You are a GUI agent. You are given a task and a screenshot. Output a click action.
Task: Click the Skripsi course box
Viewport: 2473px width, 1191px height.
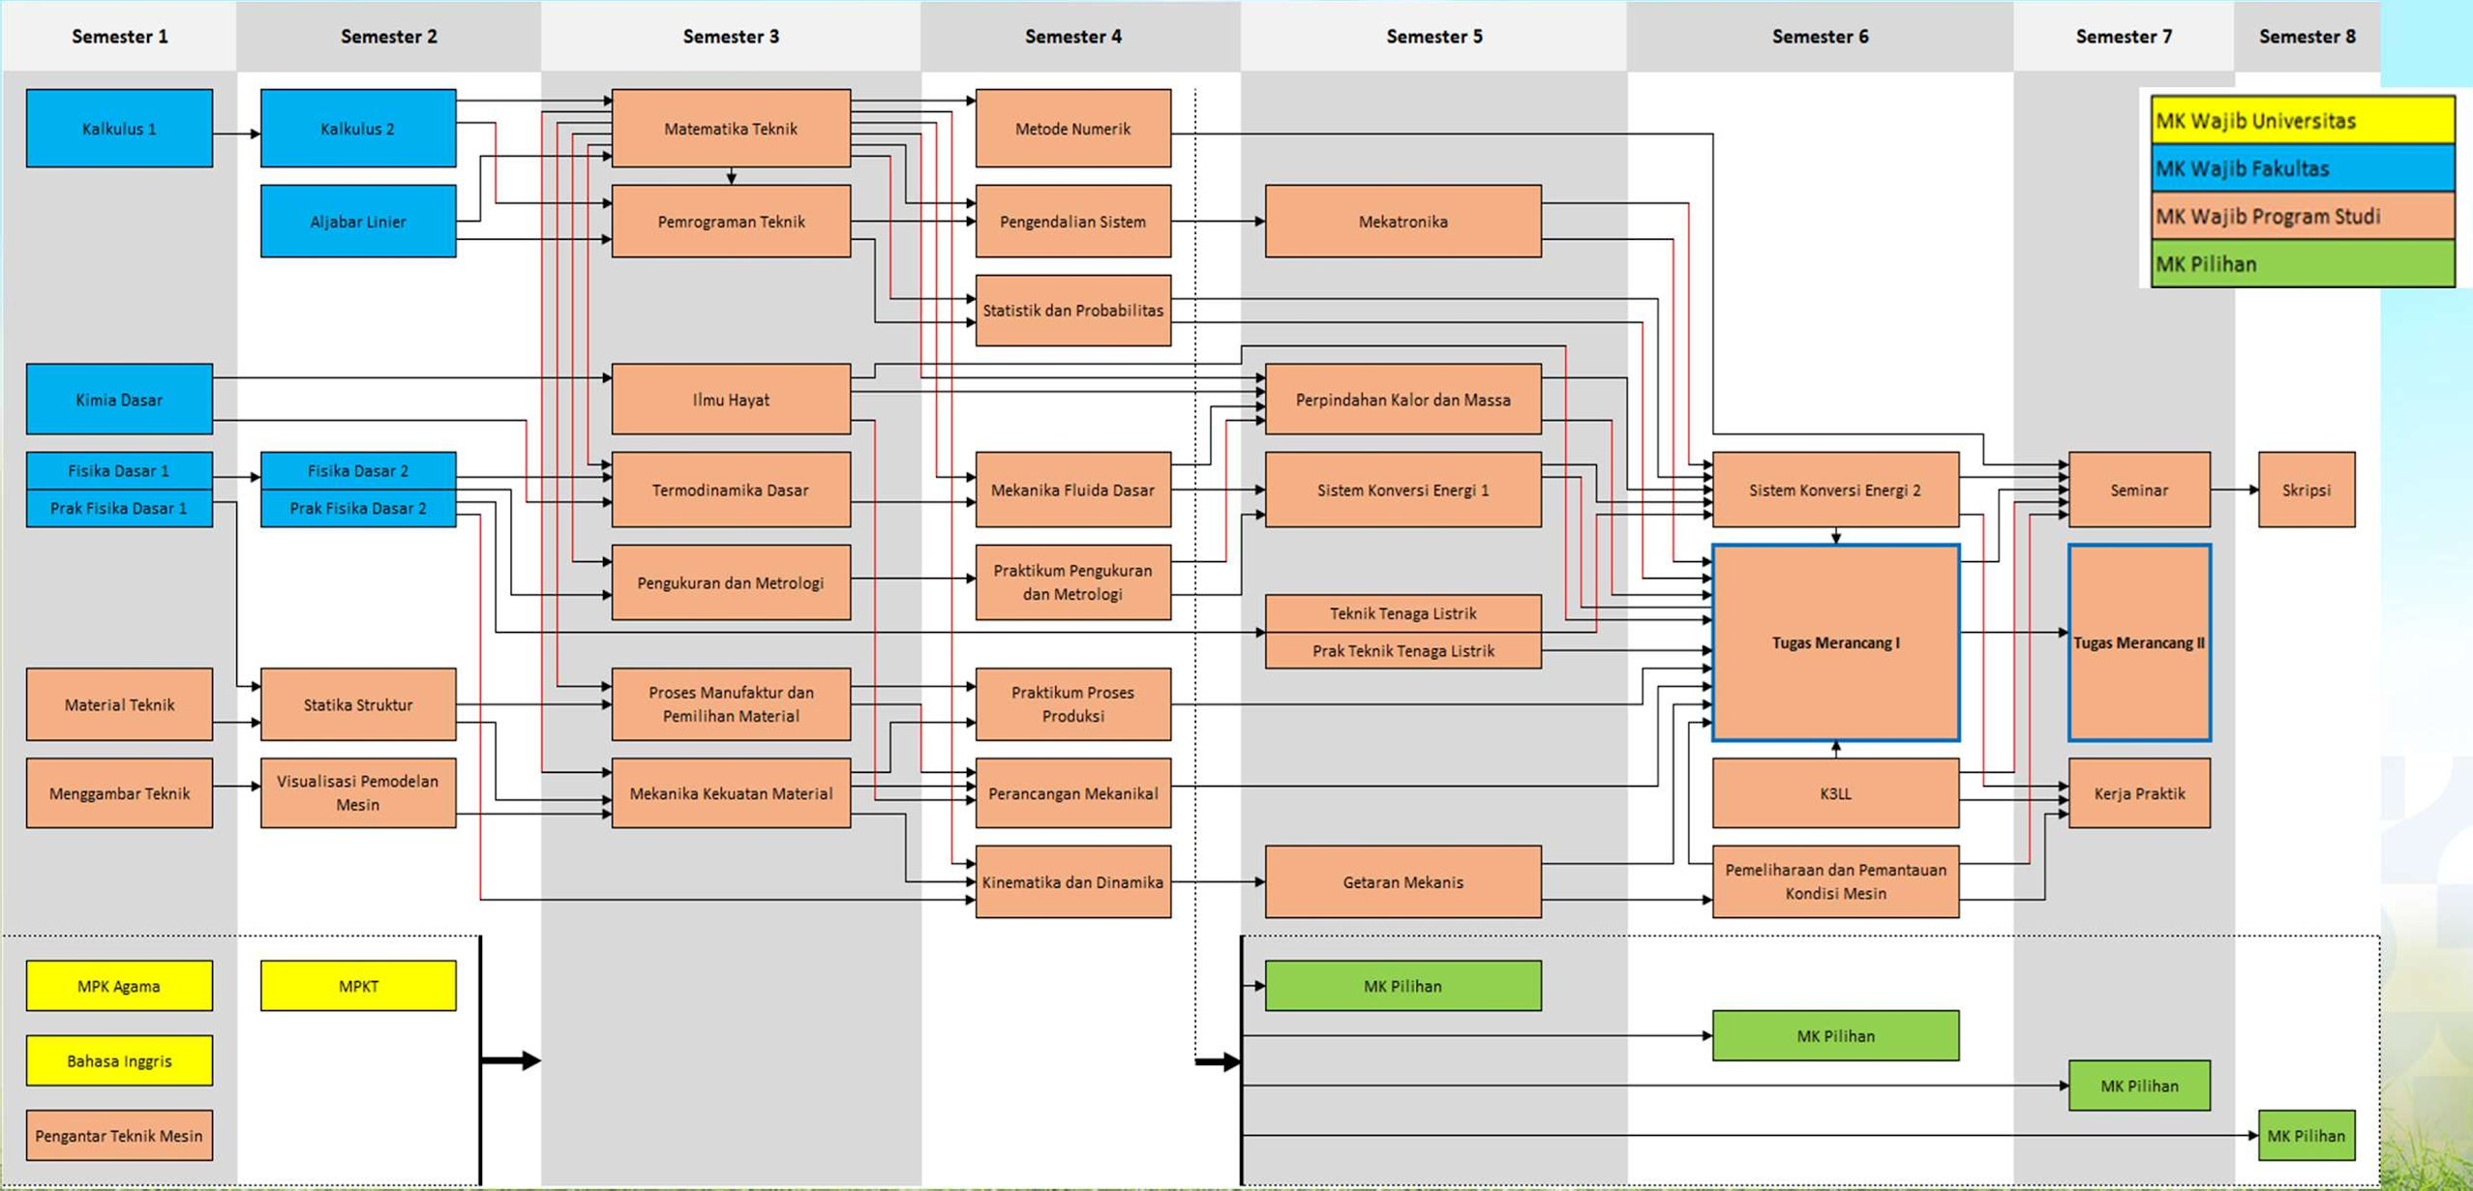pyautogui.click(x=2307, y=490)
